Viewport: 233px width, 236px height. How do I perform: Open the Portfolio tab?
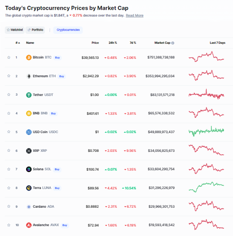pyautogui.click(x=35, y=30)
